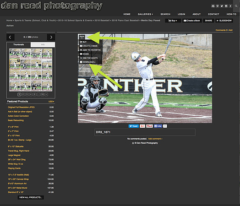The width and height of the screenshot is (240, 206).
Task: Open the SmugMug icon in header
Action: coord(213,6)
